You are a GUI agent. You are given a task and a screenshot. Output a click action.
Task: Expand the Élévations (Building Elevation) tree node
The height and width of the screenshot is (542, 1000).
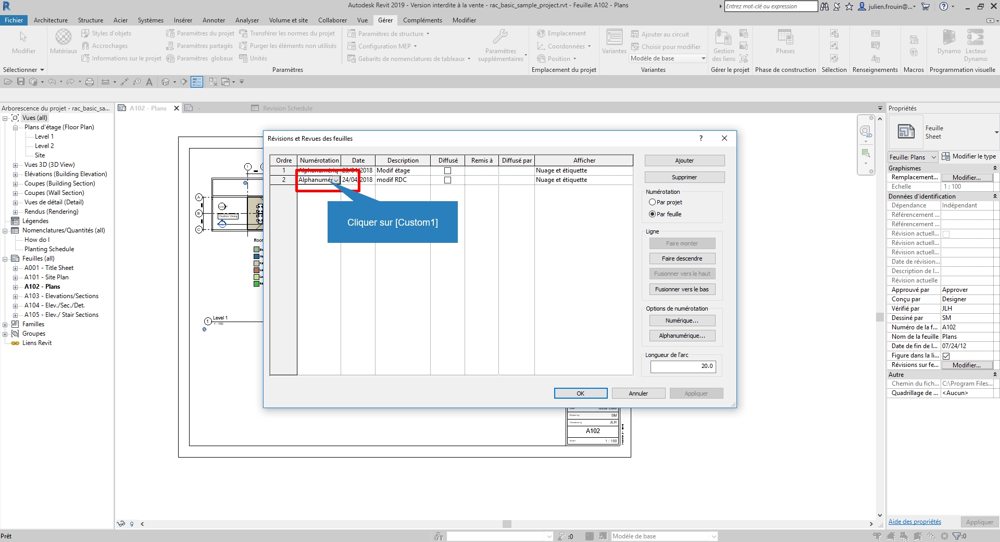pos(16,174)
